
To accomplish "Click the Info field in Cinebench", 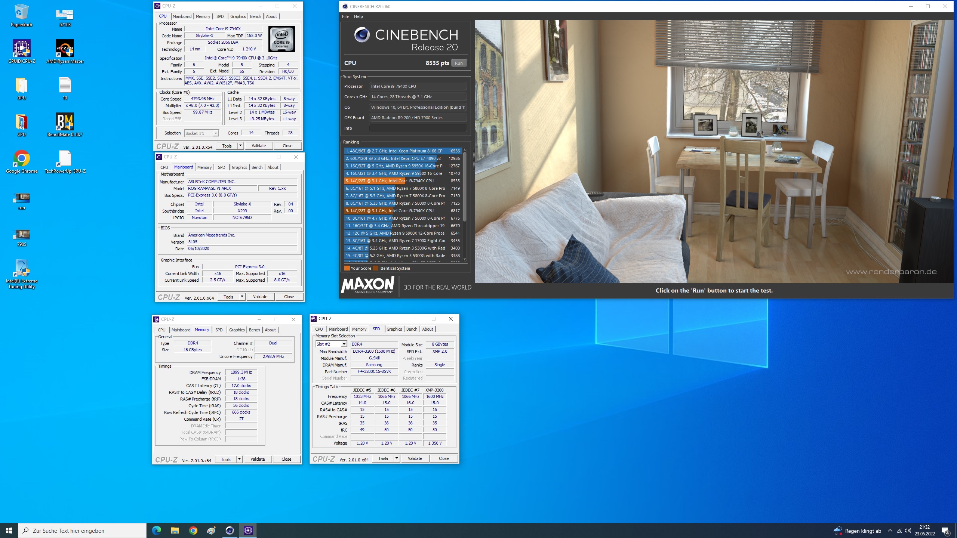I will click(x=418, y=128).
